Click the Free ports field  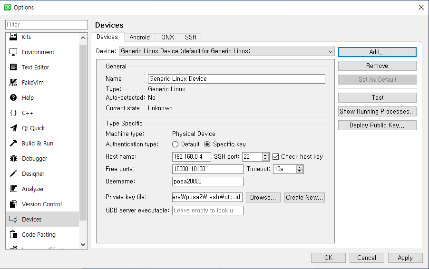tap(208, 169)
